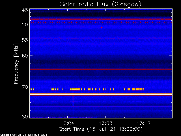The height and width of the screenshot is (136, 181).
Task: Select the 13:08 time tick label
Action: 105,123
